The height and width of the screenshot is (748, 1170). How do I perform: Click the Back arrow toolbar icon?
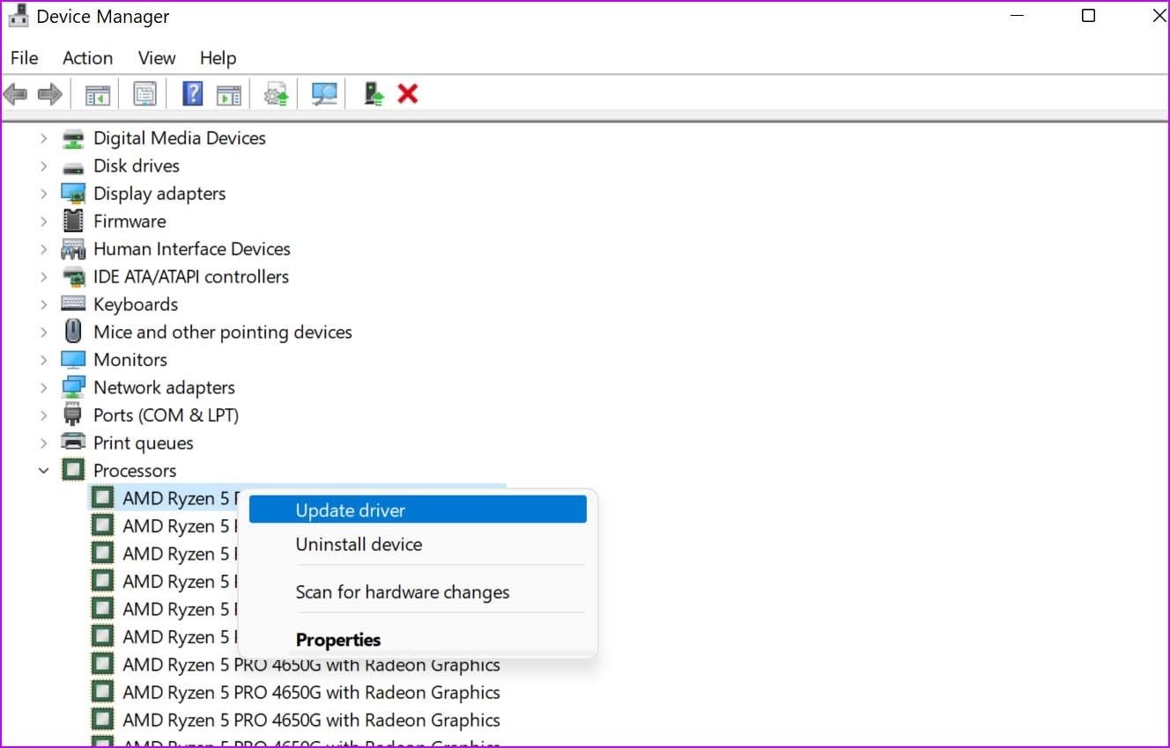[x=15, y=93]
